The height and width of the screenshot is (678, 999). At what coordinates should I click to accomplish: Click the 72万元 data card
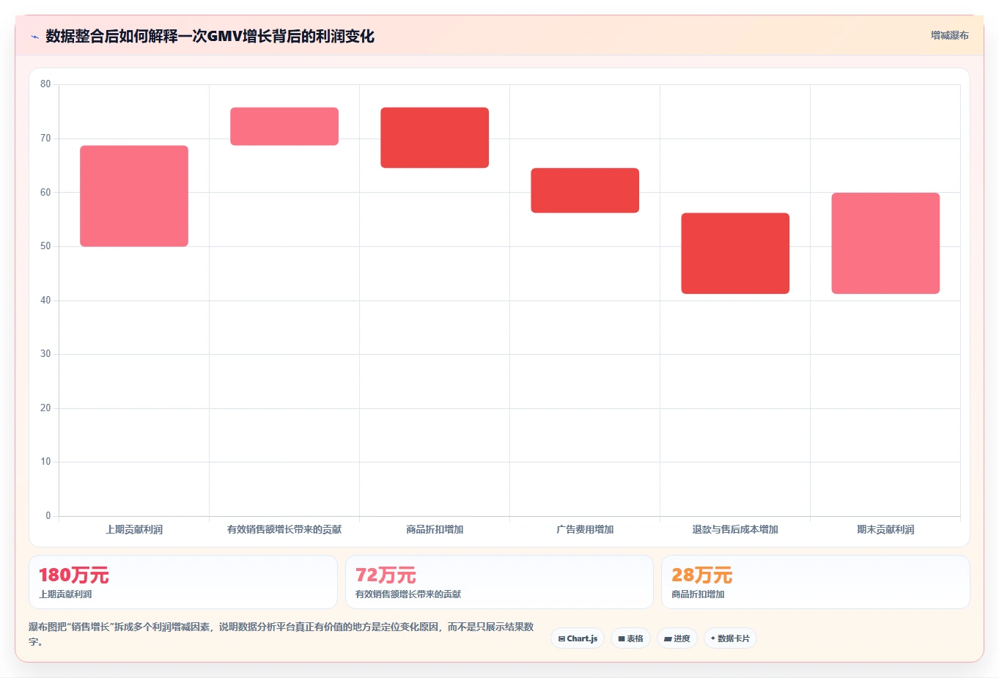[499, 582]
